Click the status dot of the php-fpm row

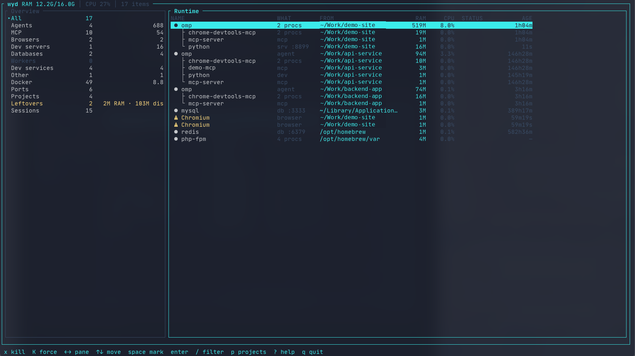176,139
